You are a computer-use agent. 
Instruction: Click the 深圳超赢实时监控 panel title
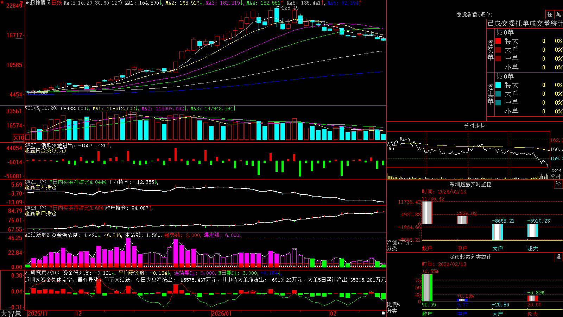(470, 184)
